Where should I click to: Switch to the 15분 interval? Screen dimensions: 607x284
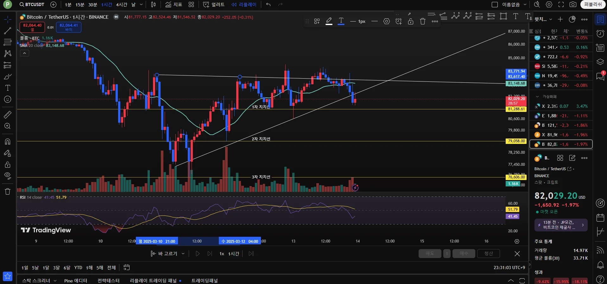coord(80,4)
